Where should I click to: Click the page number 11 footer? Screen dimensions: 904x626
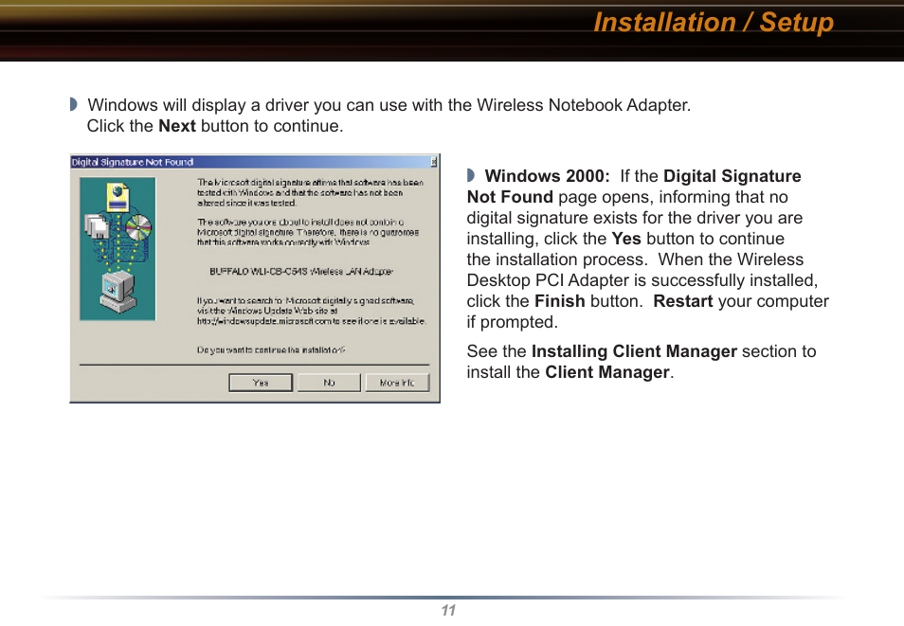pos(448,611)
